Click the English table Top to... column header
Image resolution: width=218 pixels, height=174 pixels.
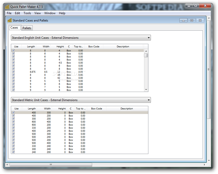[x=78, y=46]
